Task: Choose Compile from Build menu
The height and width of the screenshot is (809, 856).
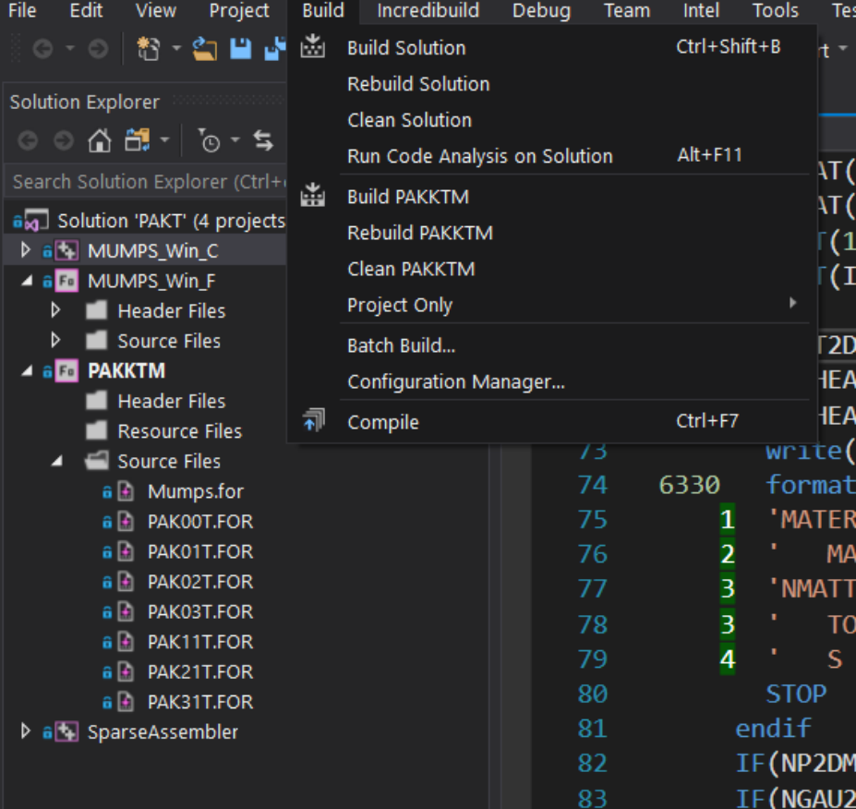Action: tap(551, 422)
